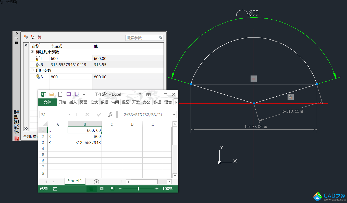
Task: Switch to Page Layout view in status bar
Action: coord(102,189)
